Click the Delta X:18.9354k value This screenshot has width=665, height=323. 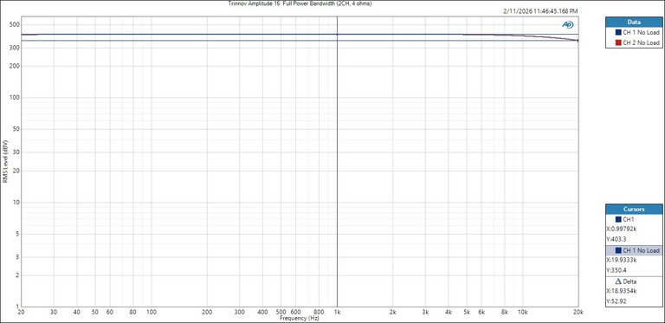pyautogui.click(x=622, y=291)
